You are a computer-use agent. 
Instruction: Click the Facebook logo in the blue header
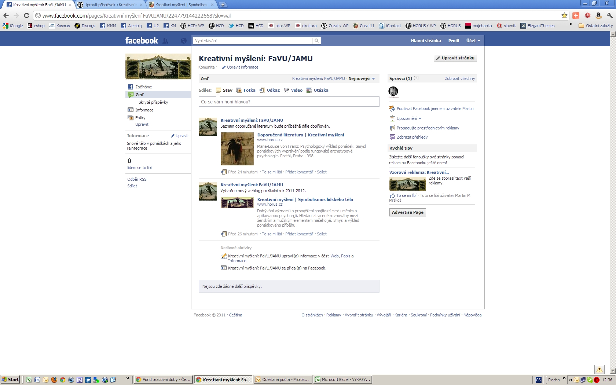coord(142,40)
